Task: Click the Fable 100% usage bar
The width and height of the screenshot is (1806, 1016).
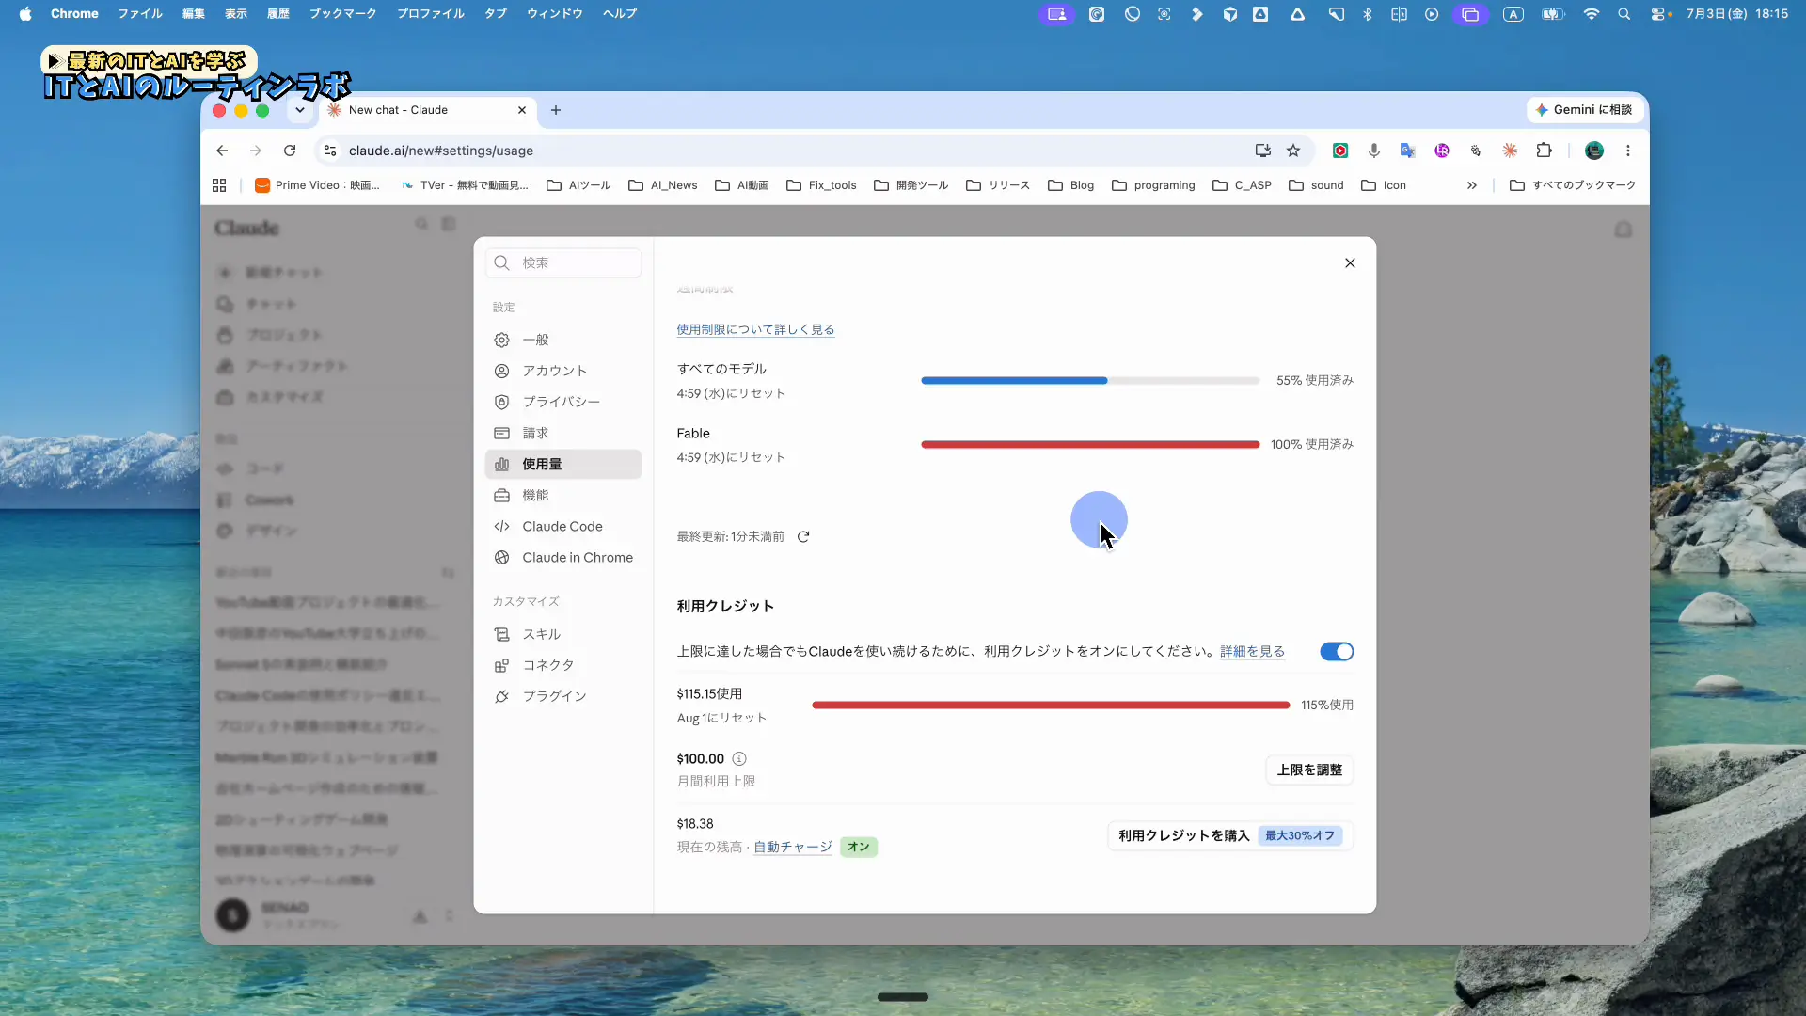Action: click(x=1090, y=444)
